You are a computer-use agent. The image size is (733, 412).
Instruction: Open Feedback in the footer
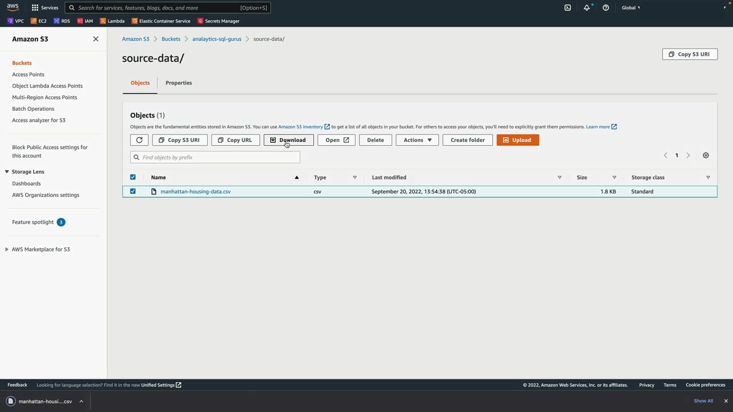tap(17, 385)
